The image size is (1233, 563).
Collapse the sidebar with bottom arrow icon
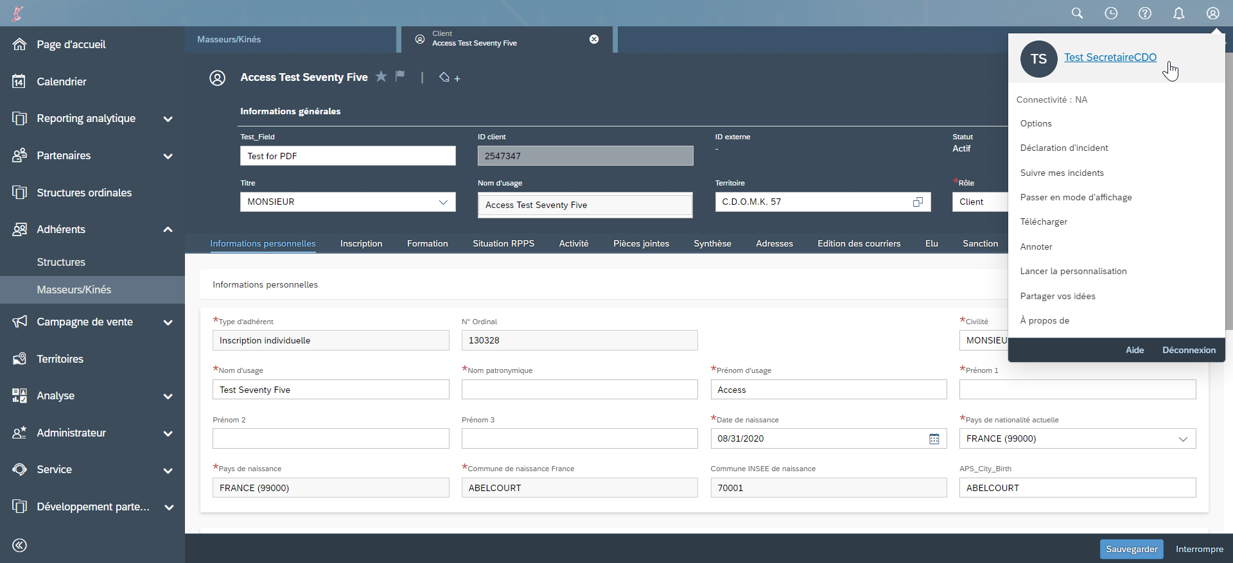20,545
